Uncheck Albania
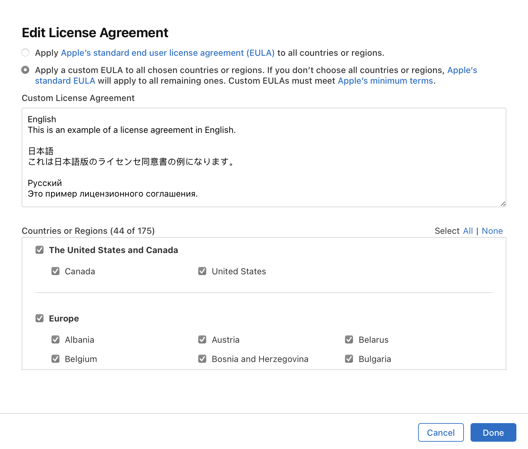The width and height of the screenshot is (528, 449). [55, 339]
